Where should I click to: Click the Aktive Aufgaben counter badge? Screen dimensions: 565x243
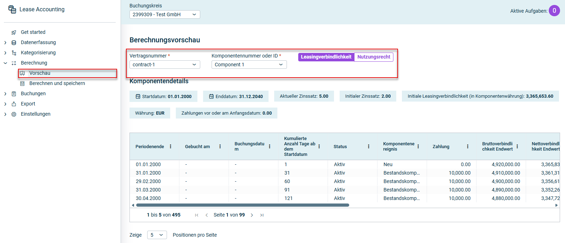tap(554, 11)
